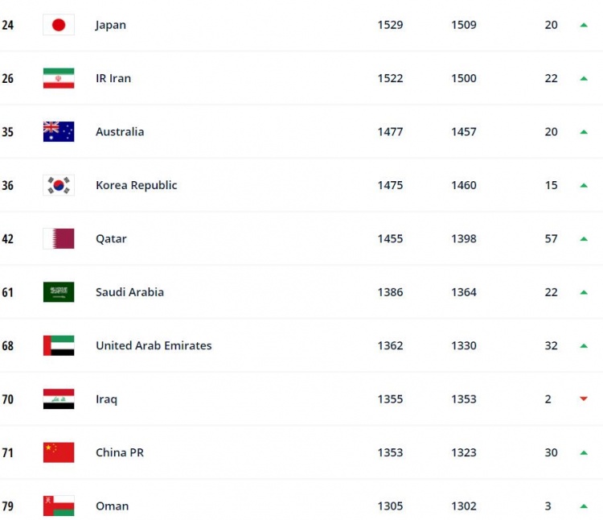Click the green up arrow for Qatar
This screenshot has width=603, height=520.
pyautogui.click(x=584, y=238)
